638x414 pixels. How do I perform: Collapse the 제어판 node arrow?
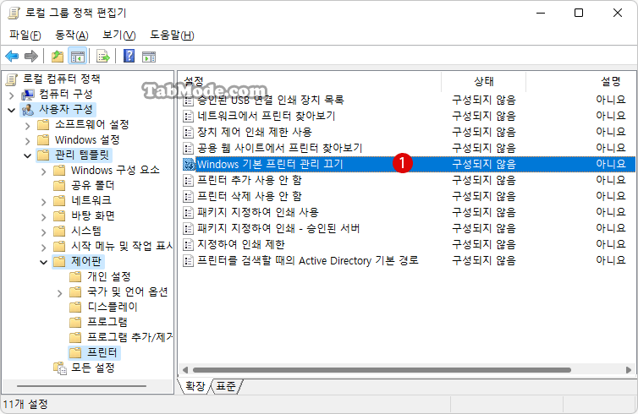[x=43, y=263]
